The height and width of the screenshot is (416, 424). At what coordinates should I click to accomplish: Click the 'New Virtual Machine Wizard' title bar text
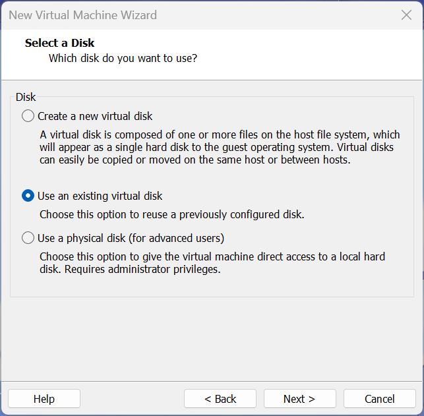tap(82, 15)
